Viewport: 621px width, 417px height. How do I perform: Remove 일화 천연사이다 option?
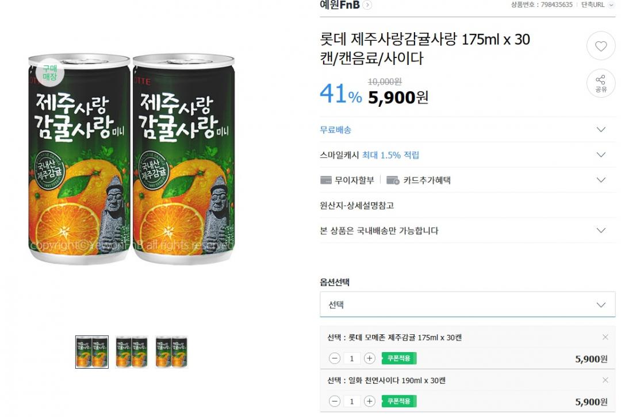click(x=605, y=380)
